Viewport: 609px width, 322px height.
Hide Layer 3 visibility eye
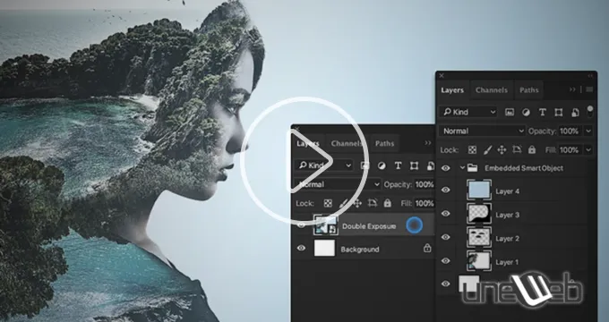445,214
